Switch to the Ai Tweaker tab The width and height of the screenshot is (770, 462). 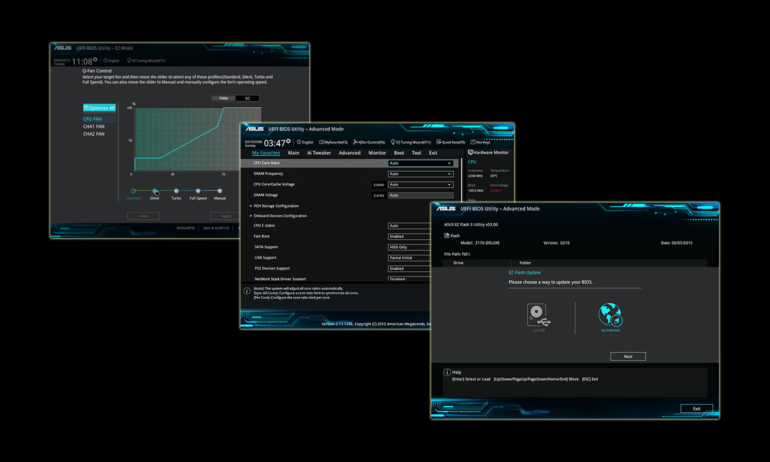pyautogui.click(x=319, y=152)
